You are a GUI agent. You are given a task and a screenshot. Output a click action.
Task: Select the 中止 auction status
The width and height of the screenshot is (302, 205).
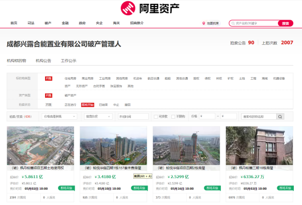(x=116, y=105)
